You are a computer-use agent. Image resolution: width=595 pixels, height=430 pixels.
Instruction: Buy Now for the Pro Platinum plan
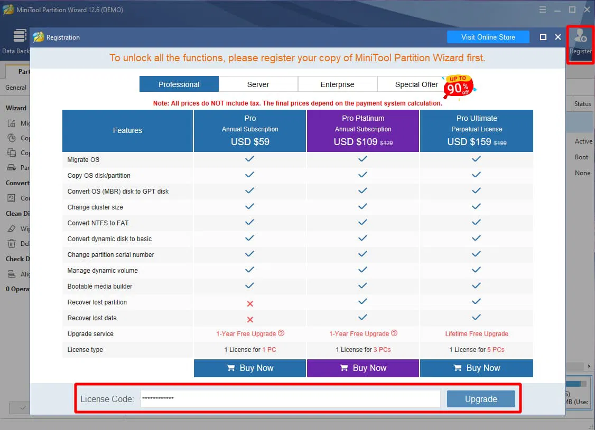[362, 368]
